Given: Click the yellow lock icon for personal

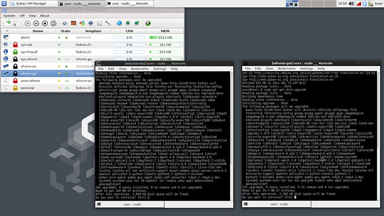Looking at the screenshot, I should pos(15,88).
